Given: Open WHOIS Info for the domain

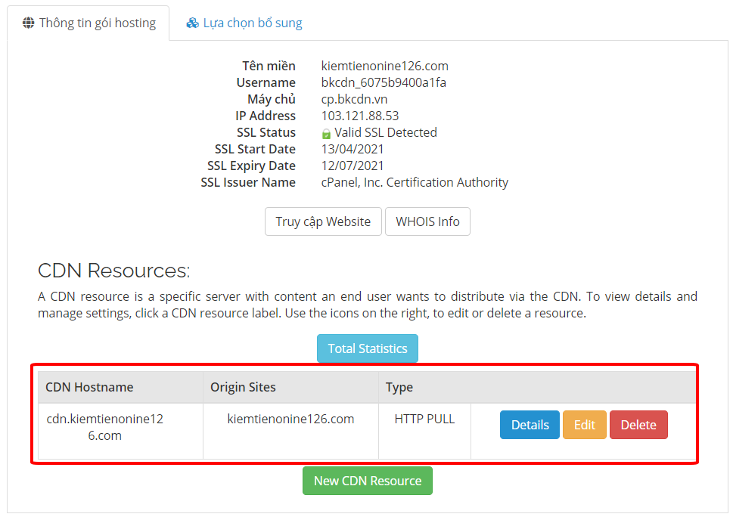Looking at the screenshot, I should click(x=427, y=221).
